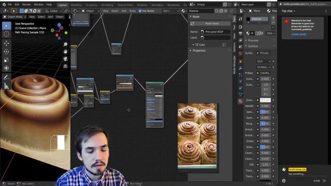Open the Slot 1 material slot dropdown

tap(171, 11)
